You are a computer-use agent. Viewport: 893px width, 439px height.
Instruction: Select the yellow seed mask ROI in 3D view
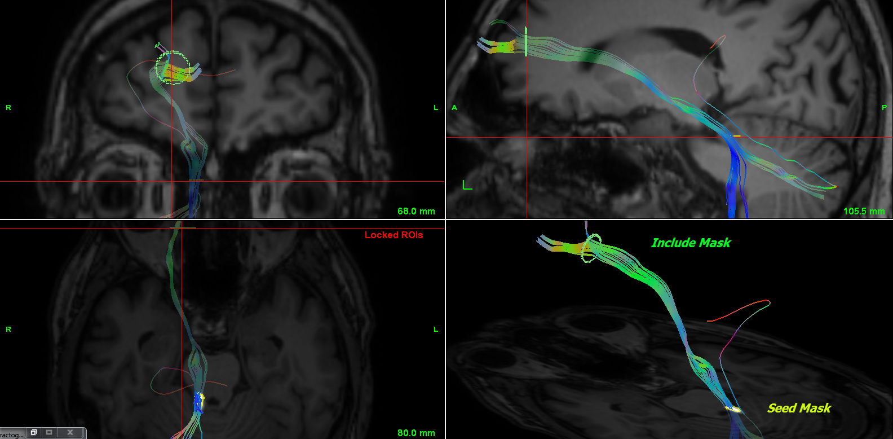click(732, 409)
